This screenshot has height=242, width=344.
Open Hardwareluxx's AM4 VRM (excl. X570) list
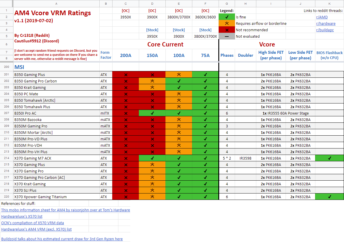pyautogui.click(x=37, y=229)
